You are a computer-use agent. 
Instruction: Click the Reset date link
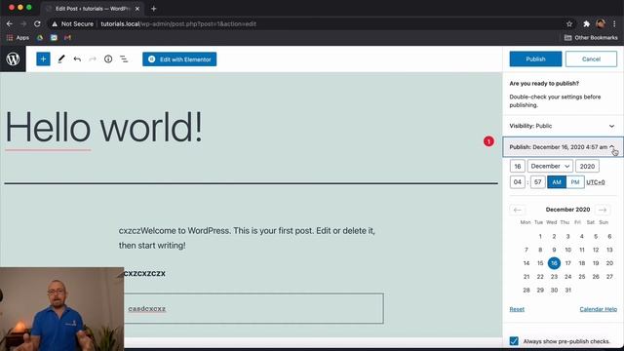517,309
